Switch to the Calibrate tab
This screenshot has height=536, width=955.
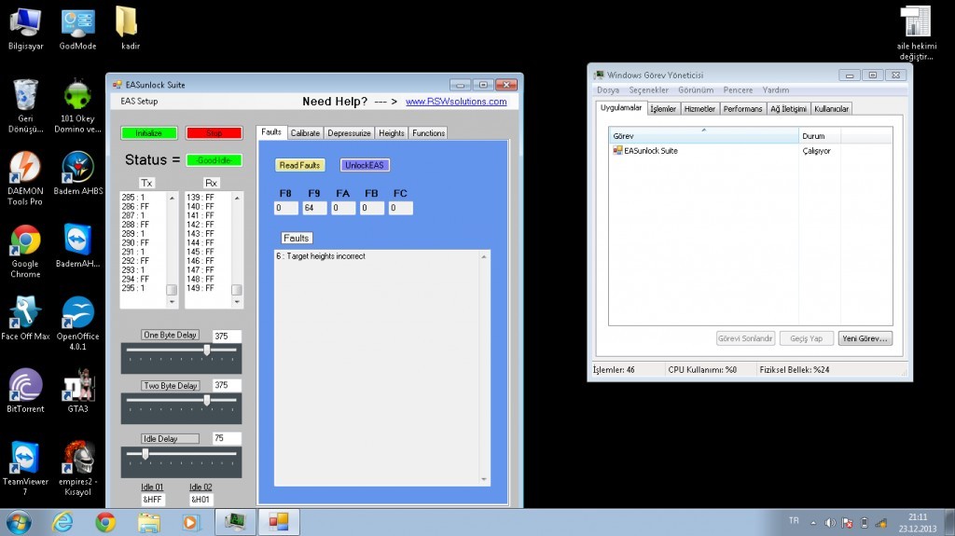pos(305,133)
